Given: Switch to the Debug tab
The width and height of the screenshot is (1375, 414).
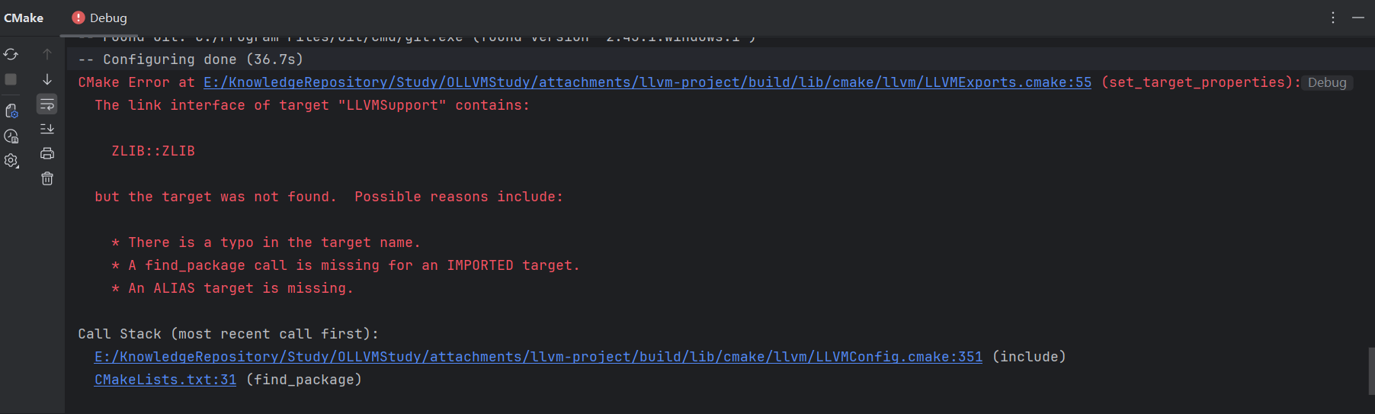Looking at the screenshot, I should click(100, 18).
